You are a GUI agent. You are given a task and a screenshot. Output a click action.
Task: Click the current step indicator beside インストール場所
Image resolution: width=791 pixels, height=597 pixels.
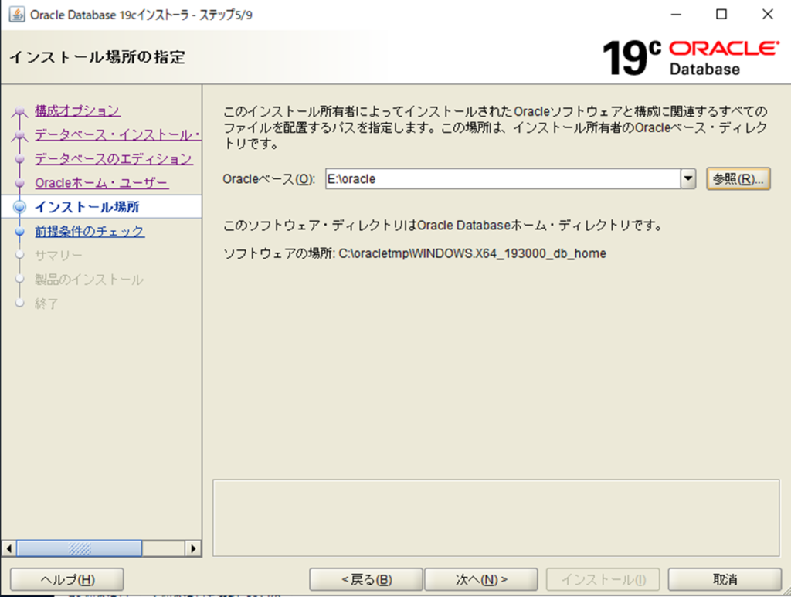pos(20,207)
